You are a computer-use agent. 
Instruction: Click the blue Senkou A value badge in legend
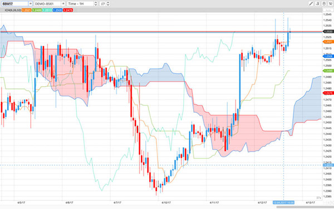click(x=57, y=10)
